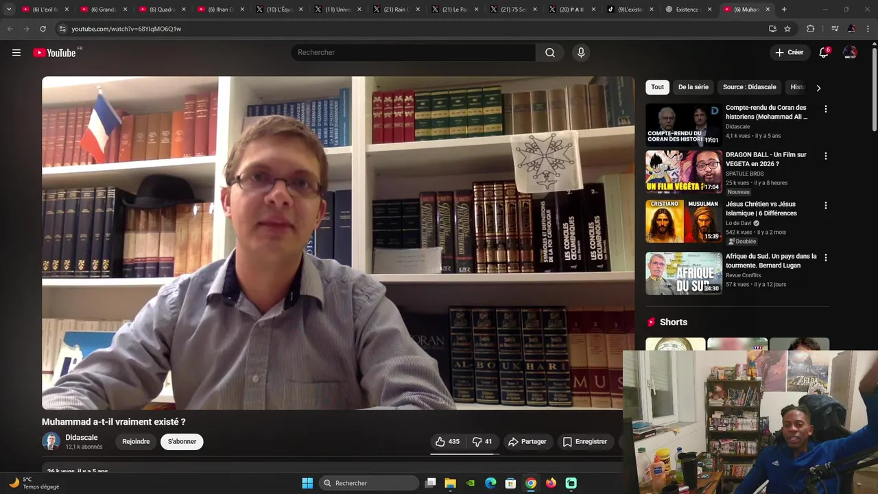Install the app icon in address bar
The image size is (878, 494).
coord(772,29)
